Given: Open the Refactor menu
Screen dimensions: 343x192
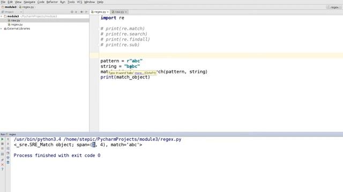Looking at the screenshot, I should pos(52,2).
